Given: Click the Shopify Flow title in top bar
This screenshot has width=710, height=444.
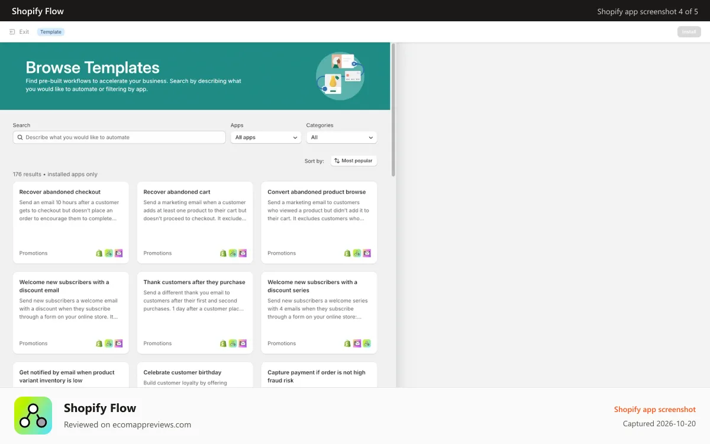Looking at the screenshot, I should [x=38, y=11].
